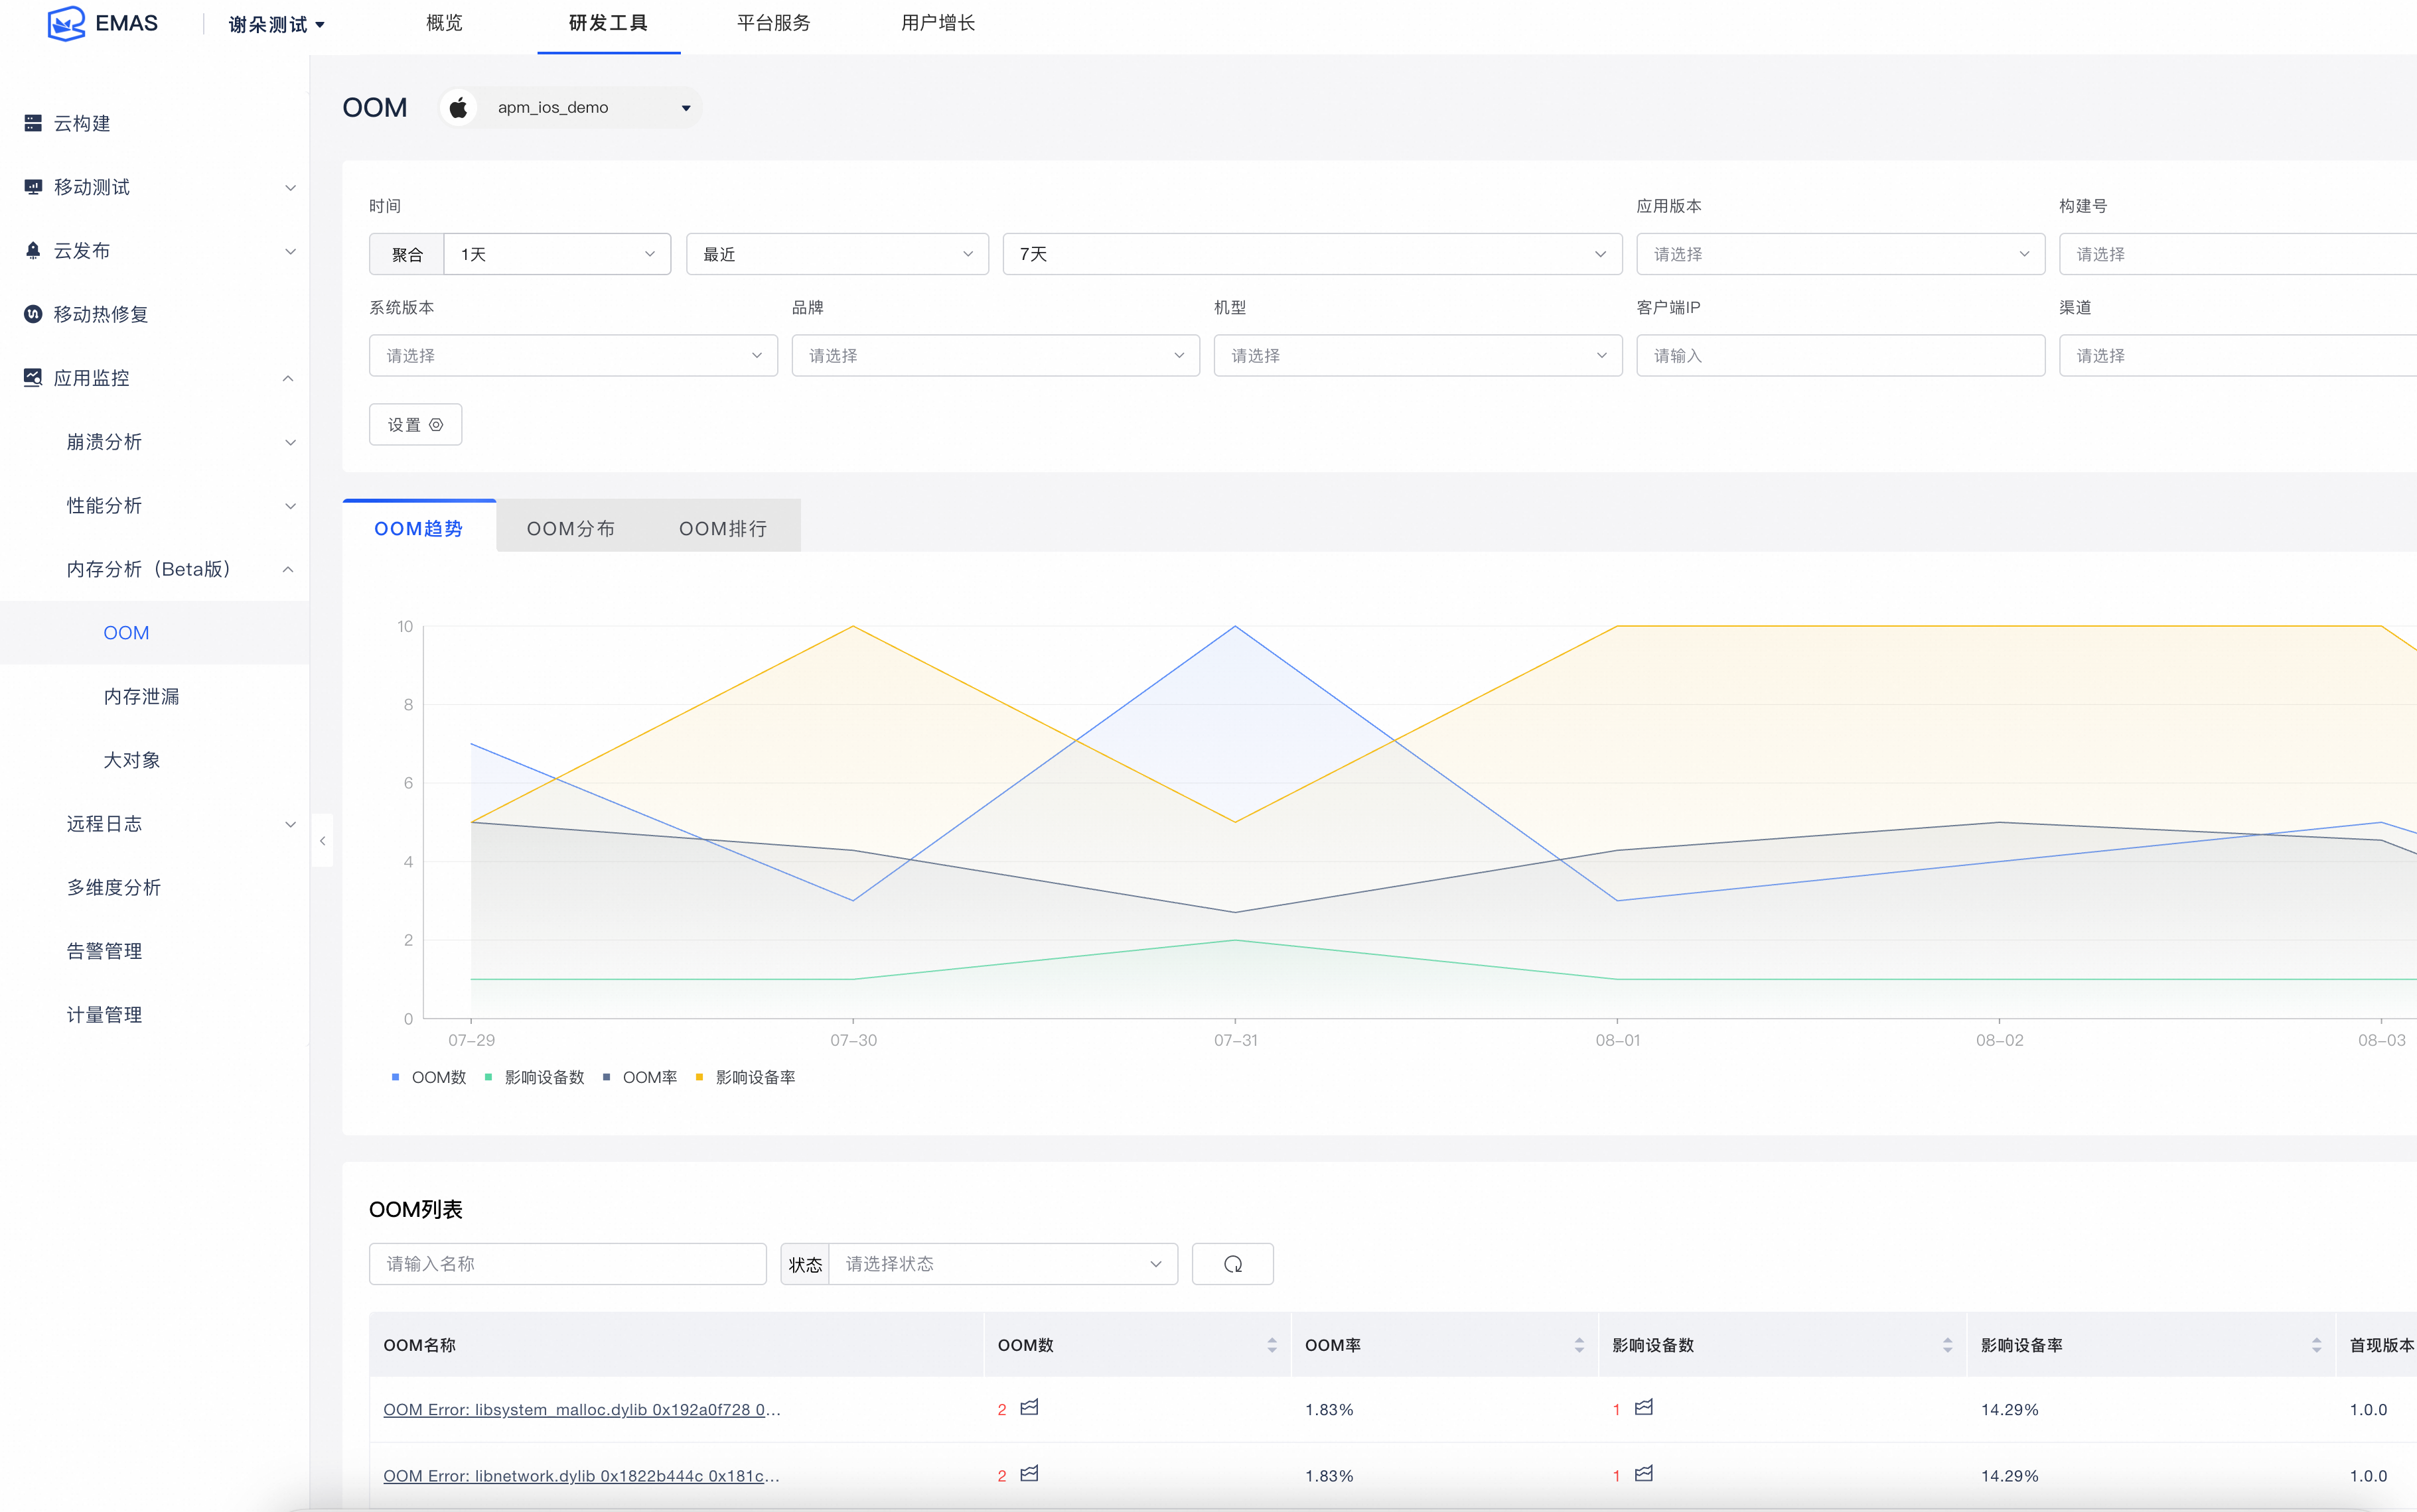Toggle 影响设备率 legend series in chart
Screen dimensions: 2417x1512
[x=745, y=1077]
